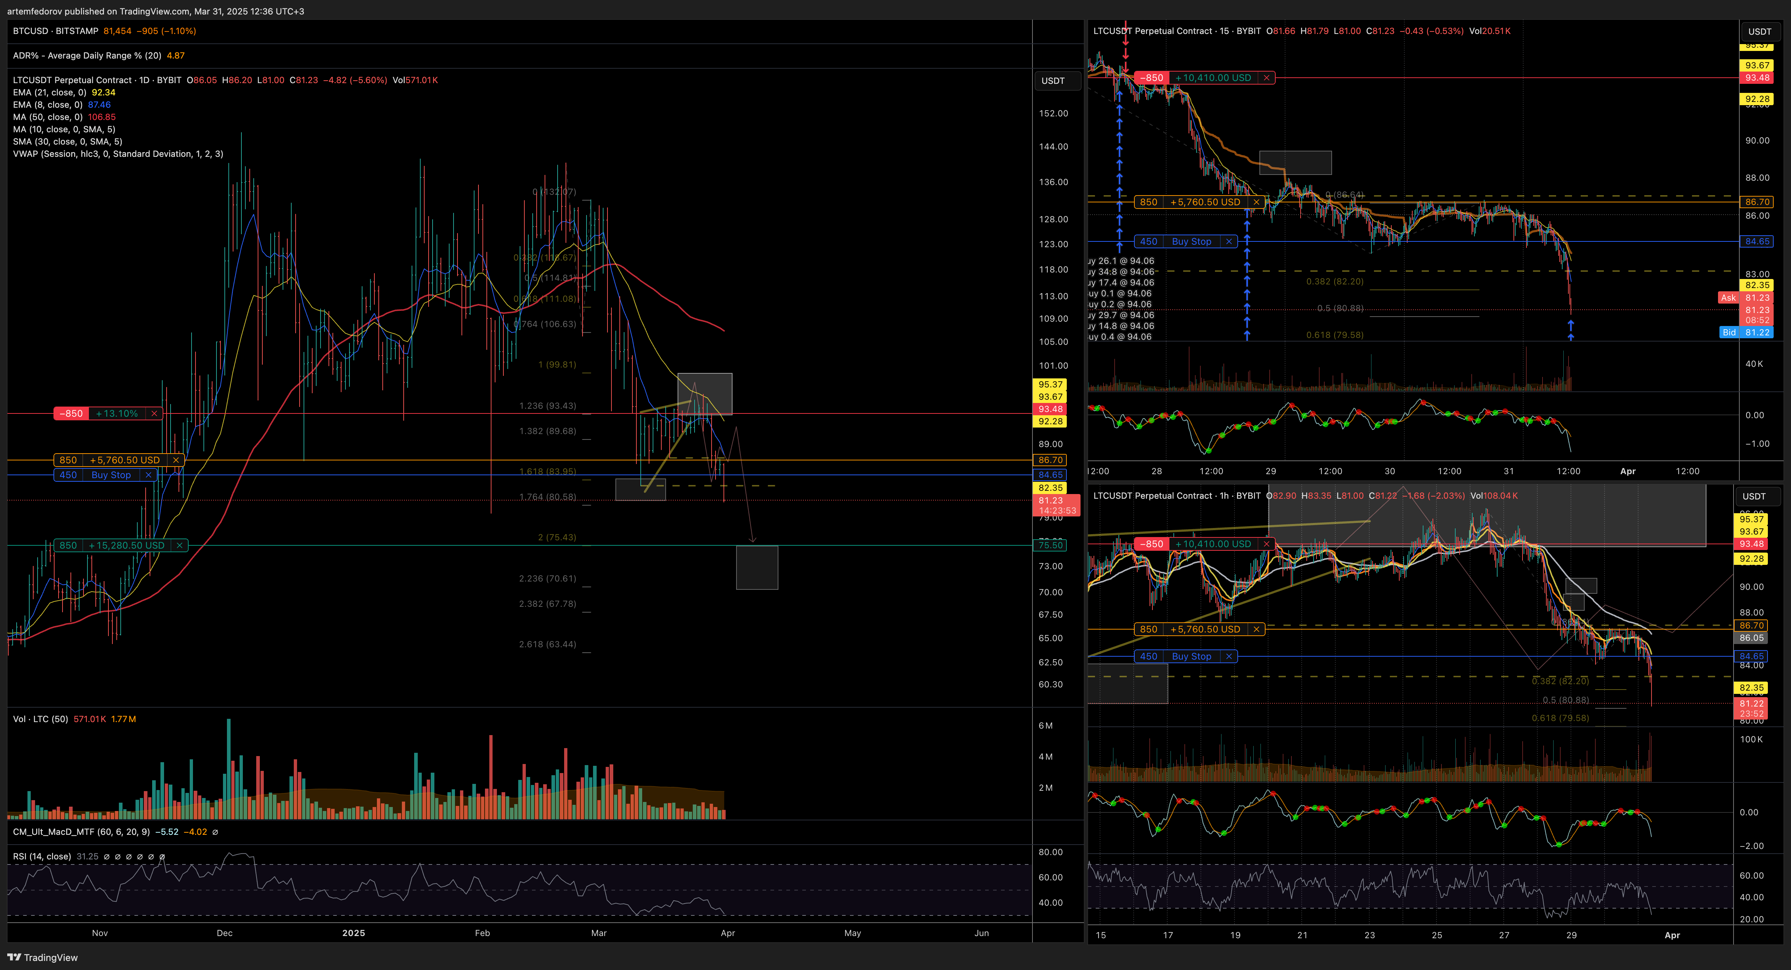Cancel 450 Buy Stop order on 15-minute chart
The image size is (1791, 970).
coord(1229,242)
